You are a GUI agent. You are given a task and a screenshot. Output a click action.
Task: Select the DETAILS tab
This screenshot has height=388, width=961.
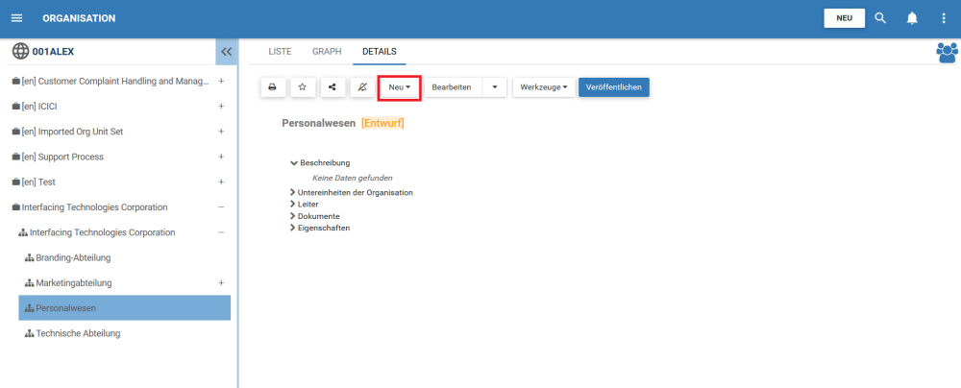pos(380,52)
